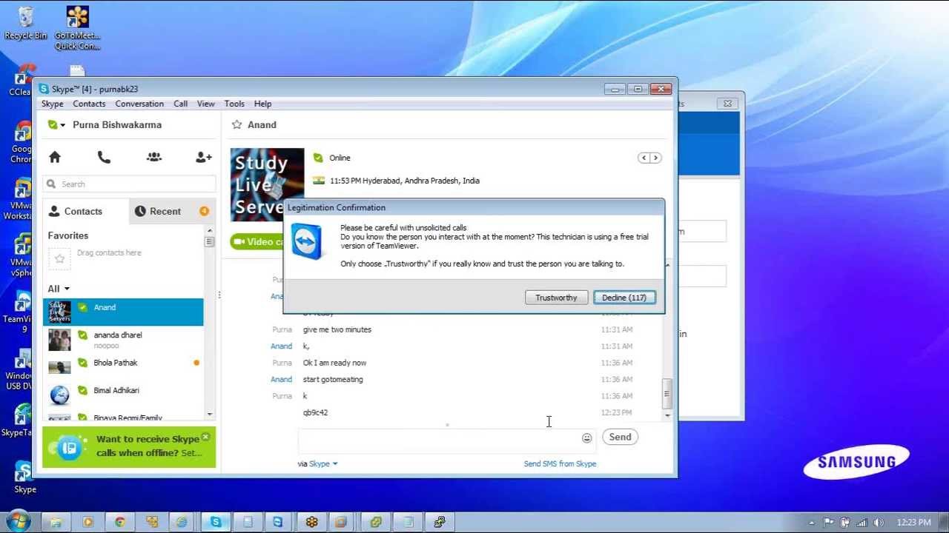The width and height of the screenshot is (949, 533).
Task: Open Windows Explorer from the taskbar
Action: point(56,522)
